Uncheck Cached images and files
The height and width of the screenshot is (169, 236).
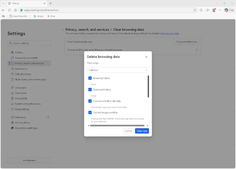tap(90, 113)
